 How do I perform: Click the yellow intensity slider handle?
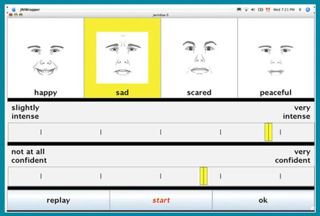tap(268, 132)
